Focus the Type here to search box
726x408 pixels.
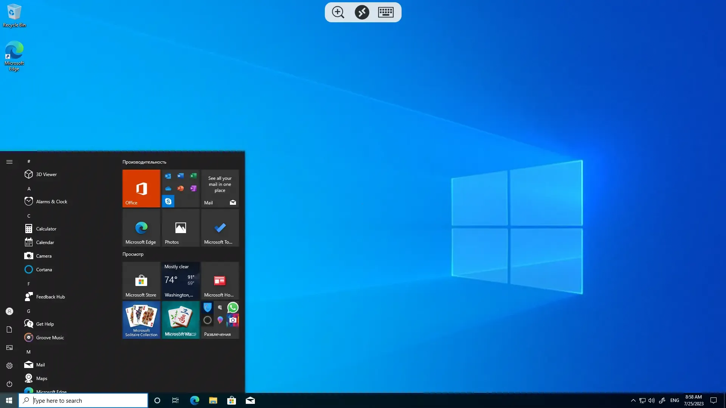tap(83, 400)
